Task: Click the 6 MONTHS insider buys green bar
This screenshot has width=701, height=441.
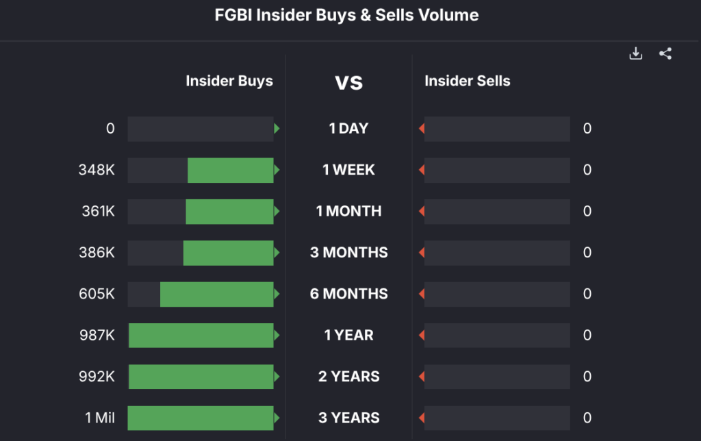Action: pyautogui.click(x=217, y=294)
